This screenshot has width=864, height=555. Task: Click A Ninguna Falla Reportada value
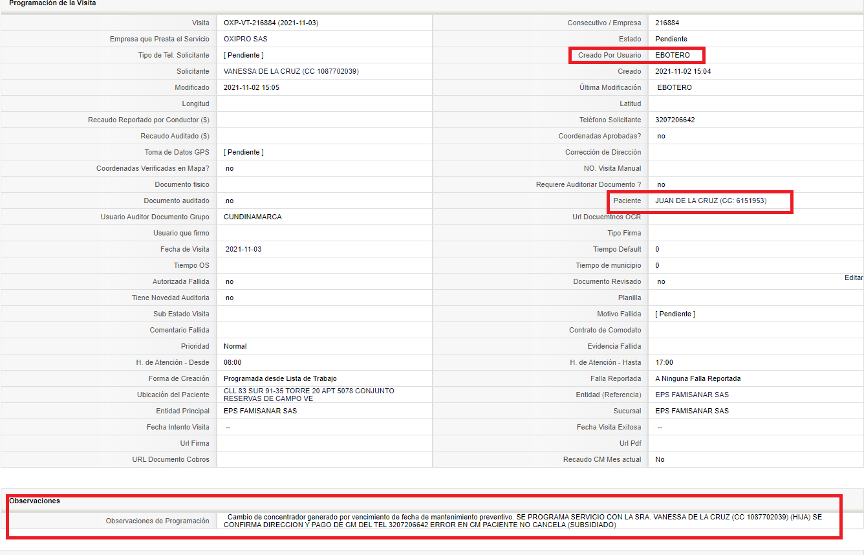pos(698,378)
